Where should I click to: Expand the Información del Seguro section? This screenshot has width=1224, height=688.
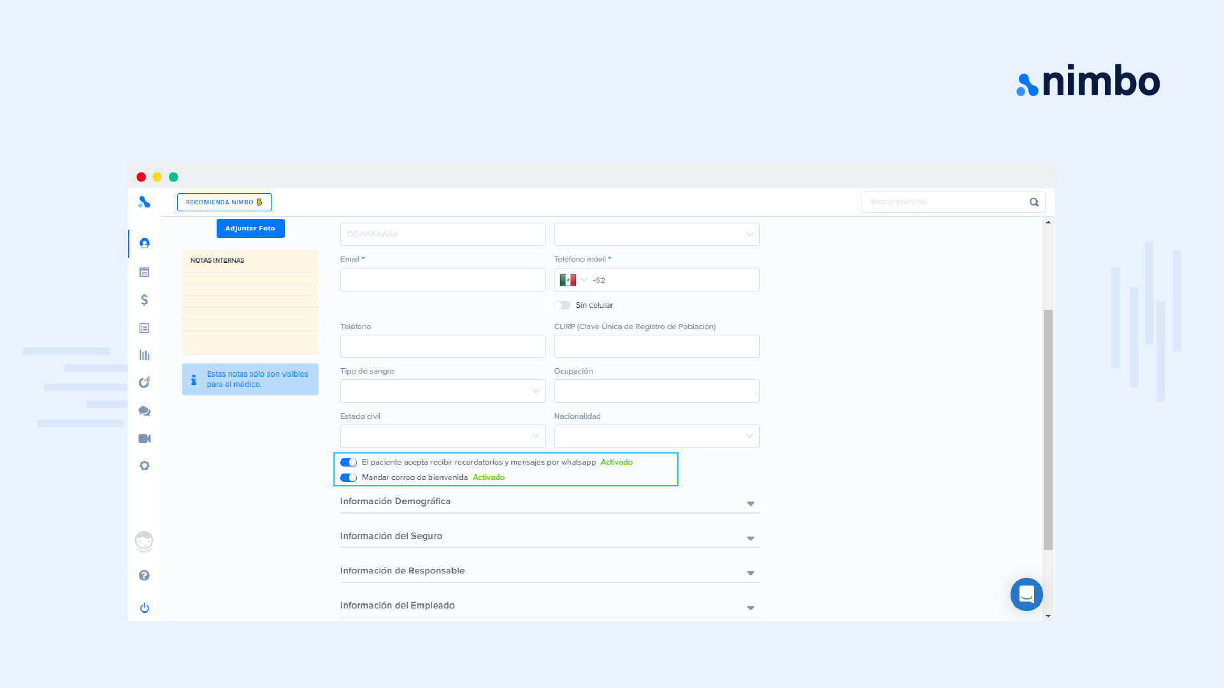pyautogui.click(x=549, y=537)
